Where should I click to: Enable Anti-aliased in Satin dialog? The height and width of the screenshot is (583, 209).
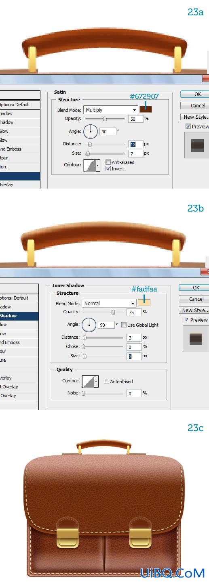click(x=108, y=162)
